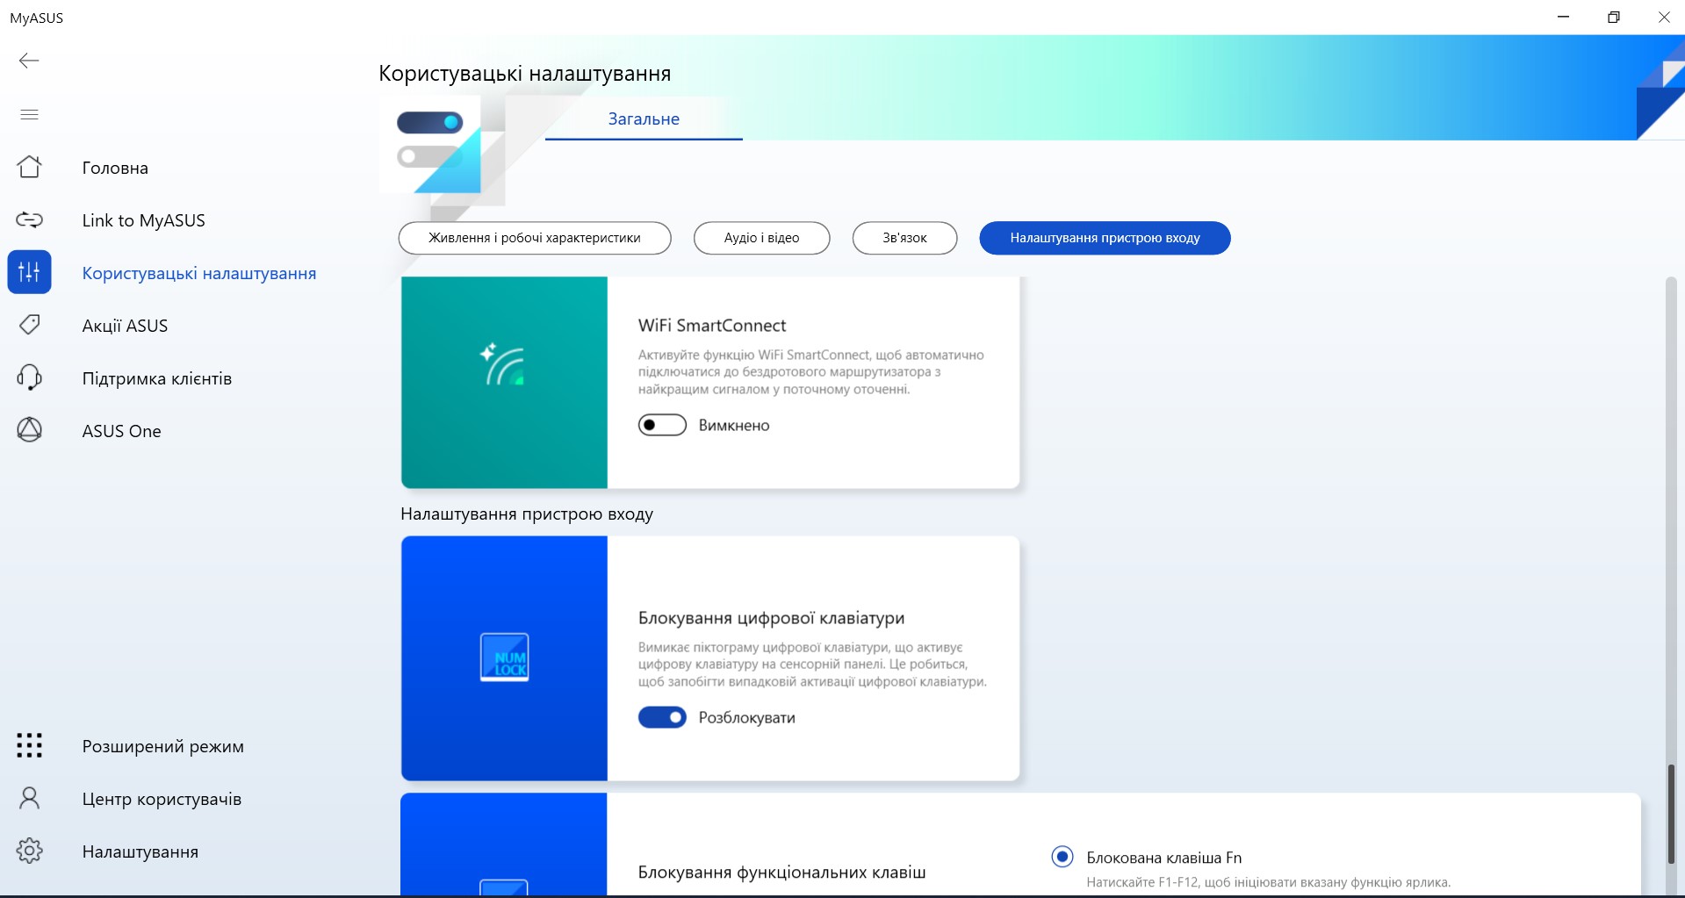The width and height of the screenshot is (1685, 898).
Task: Click the Центр користувачів person icon
Action: [x=29, y=798]
